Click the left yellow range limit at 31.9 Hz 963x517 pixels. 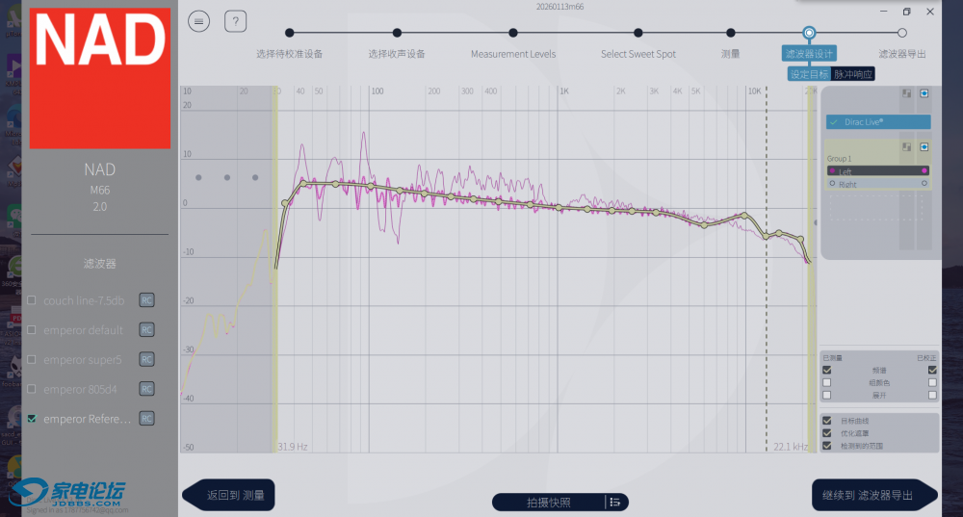pyautogui.click(x=275, y=270)
